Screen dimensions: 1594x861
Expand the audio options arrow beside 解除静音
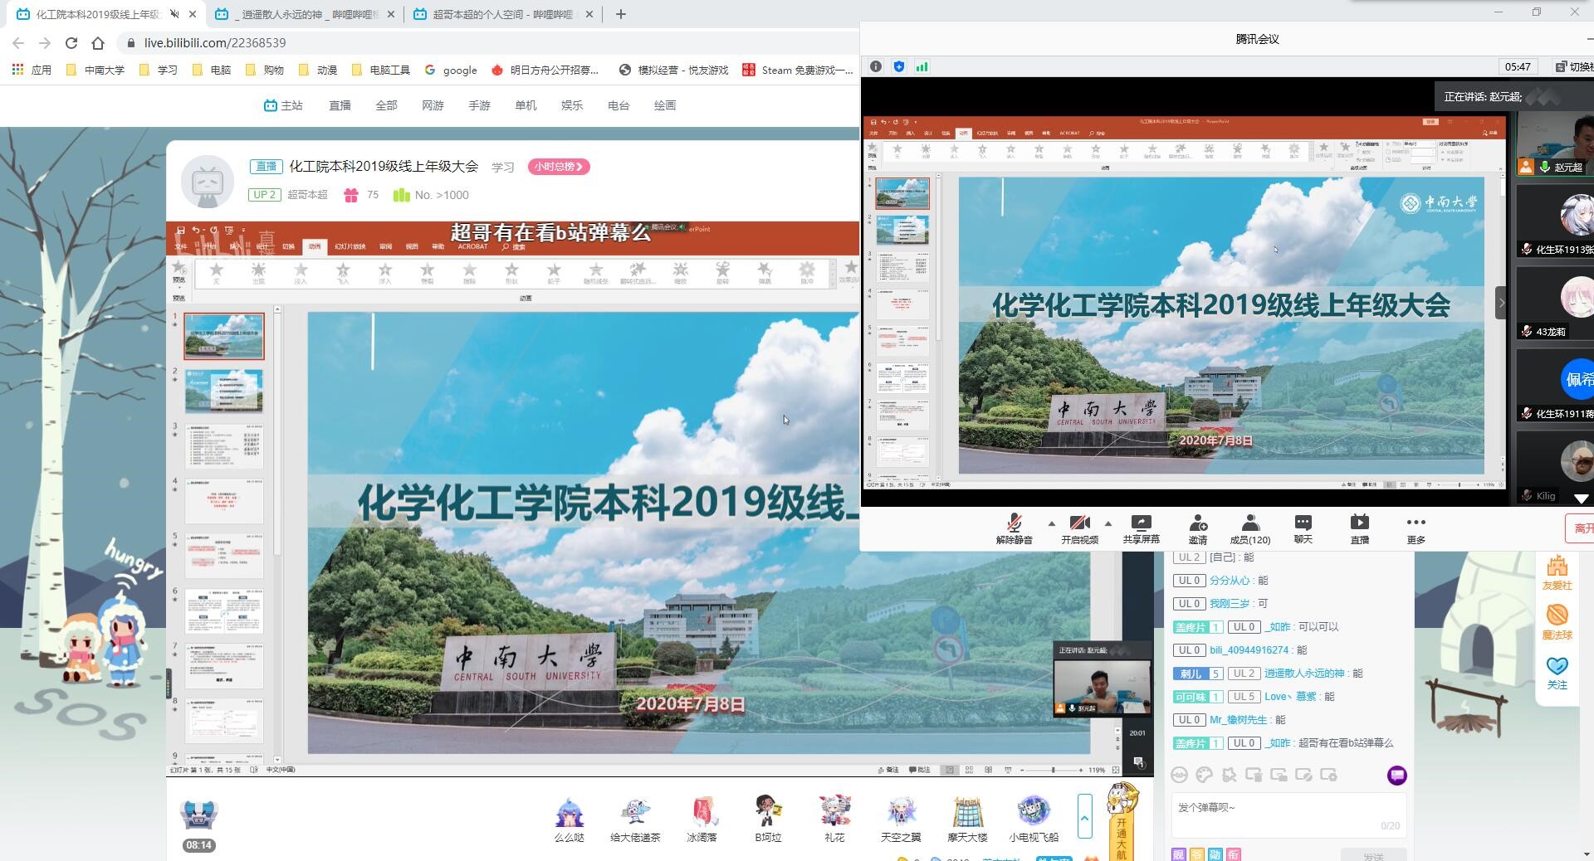(1051, 523)
